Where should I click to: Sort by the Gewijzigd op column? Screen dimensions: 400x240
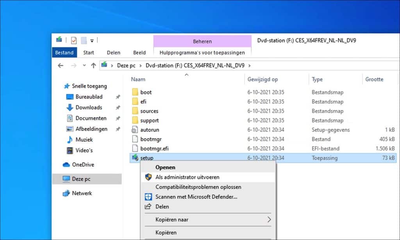click(x=262, y=79)
